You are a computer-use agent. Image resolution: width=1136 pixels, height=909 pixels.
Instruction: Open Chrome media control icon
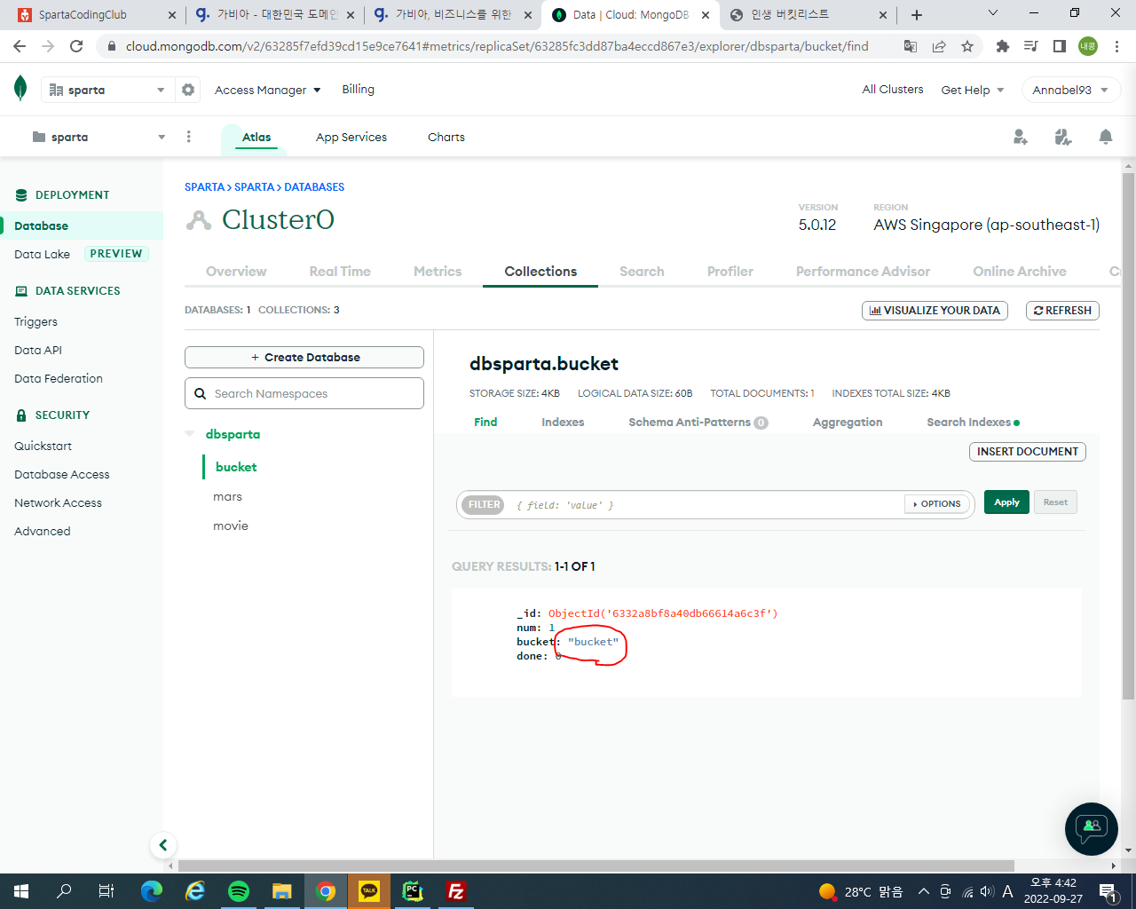point(1031,46)
